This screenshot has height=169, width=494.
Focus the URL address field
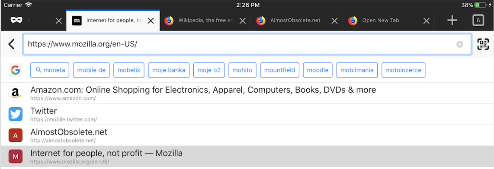247,44
